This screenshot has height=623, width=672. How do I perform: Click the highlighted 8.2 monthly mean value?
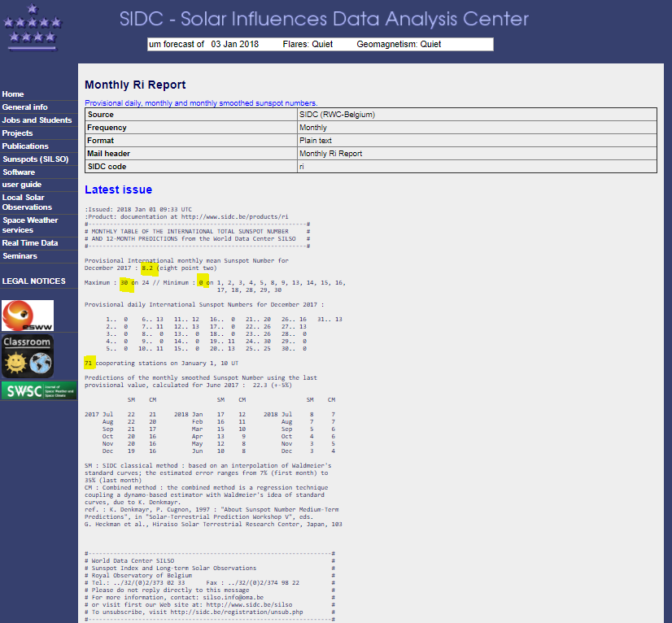click(x=147, y=268)
